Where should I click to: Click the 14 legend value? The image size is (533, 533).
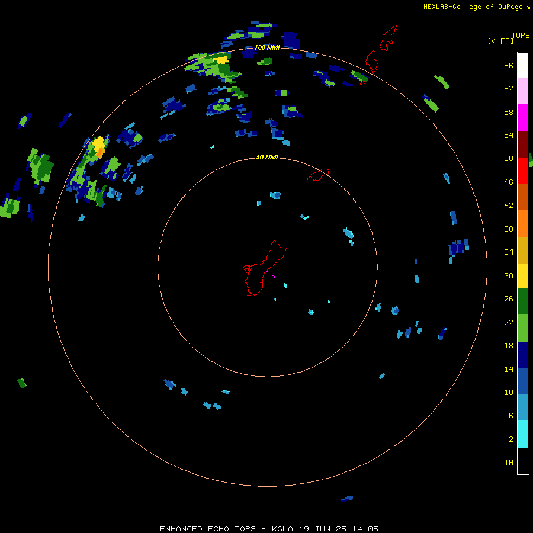click(x=509, y=370)
